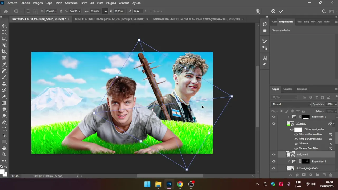Viewport: 338px width, 190px height.
Task: Create a new layer group folder icon
Action: [x=317, y=175]
